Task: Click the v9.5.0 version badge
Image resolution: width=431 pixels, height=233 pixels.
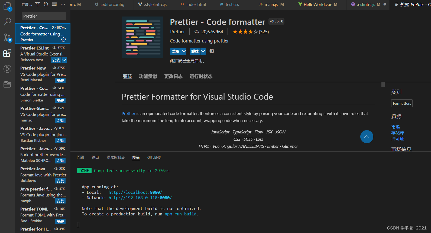Action: coord(277,21)
